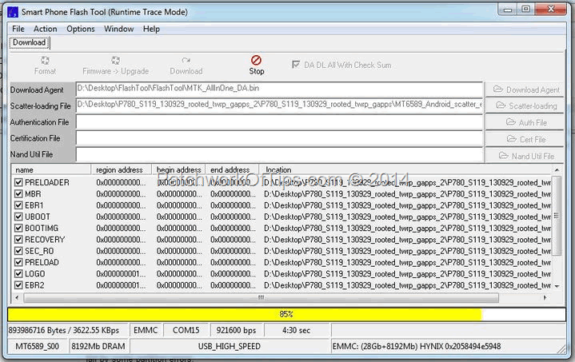Click the Scatter-loading browse button
This screenshot has width=575, height=362.
click(525, 105)
